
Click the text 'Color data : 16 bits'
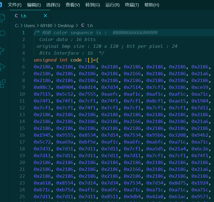pos(67,39)
